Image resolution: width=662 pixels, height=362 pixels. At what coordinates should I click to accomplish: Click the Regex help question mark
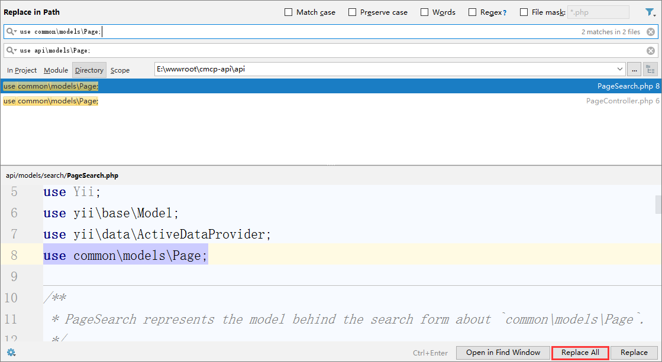tap(504, 12)
